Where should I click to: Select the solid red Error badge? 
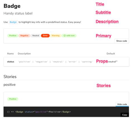click(45, 36)
